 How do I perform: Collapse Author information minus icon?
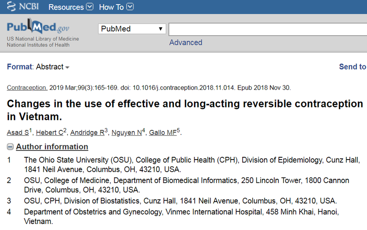10,147
